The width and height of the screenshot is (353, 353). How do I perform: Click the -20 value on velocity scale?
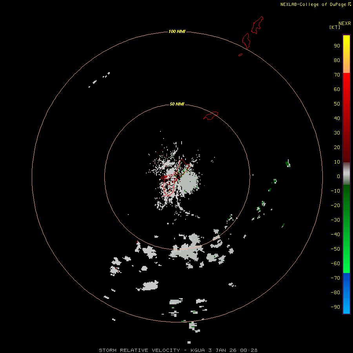pos(335,205)
